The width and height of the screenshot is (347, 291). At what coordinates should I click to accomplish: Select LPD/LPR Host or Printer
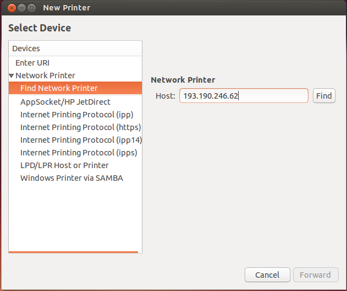(x=64, y=165)
